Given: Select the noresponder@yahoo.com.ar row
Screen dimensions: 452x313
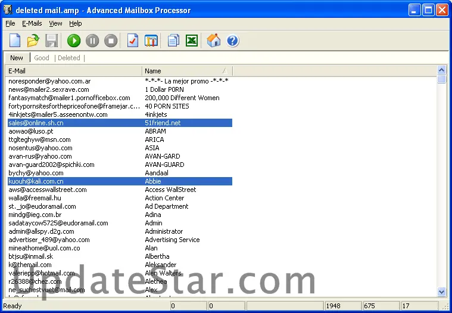Looking at the screenshot, I should point(120,81).
